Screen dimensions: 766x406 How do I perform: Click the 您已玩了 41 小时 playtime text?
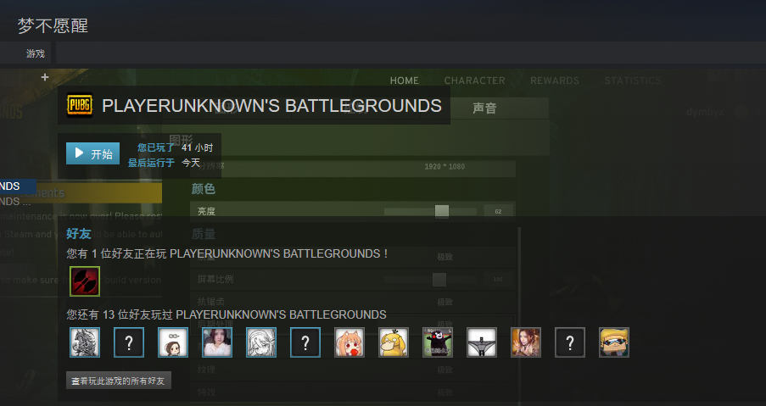pos(175,147)
